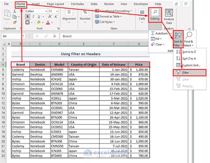The width and height of the screenshot is (210, 163).
Task: Open the Data ribbon tab
Action: tap(94, 4)
